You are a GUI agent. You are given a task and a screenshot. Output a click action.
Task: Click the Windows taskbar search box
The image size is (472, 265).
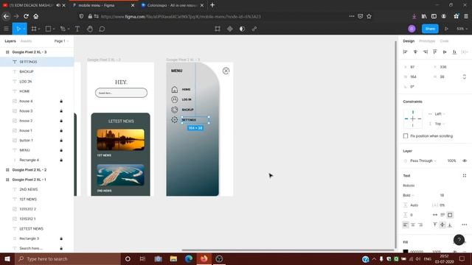(68, 258)
